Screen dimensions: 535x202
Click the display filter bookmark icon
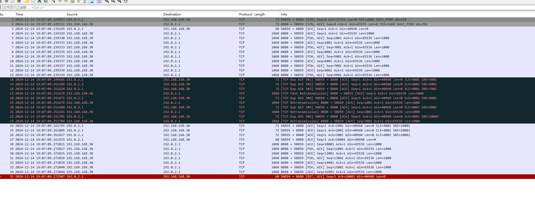(1, 7)
